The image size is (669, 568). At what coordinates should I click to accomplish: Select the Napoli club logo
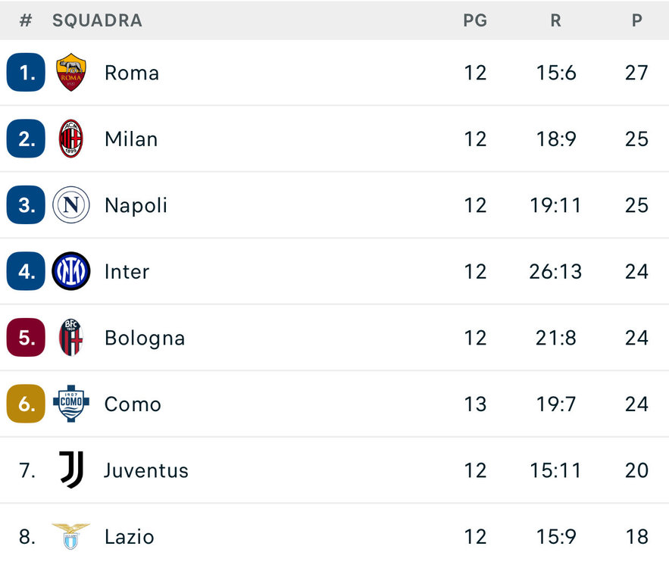pyautogui.click(x=71, y=205)
